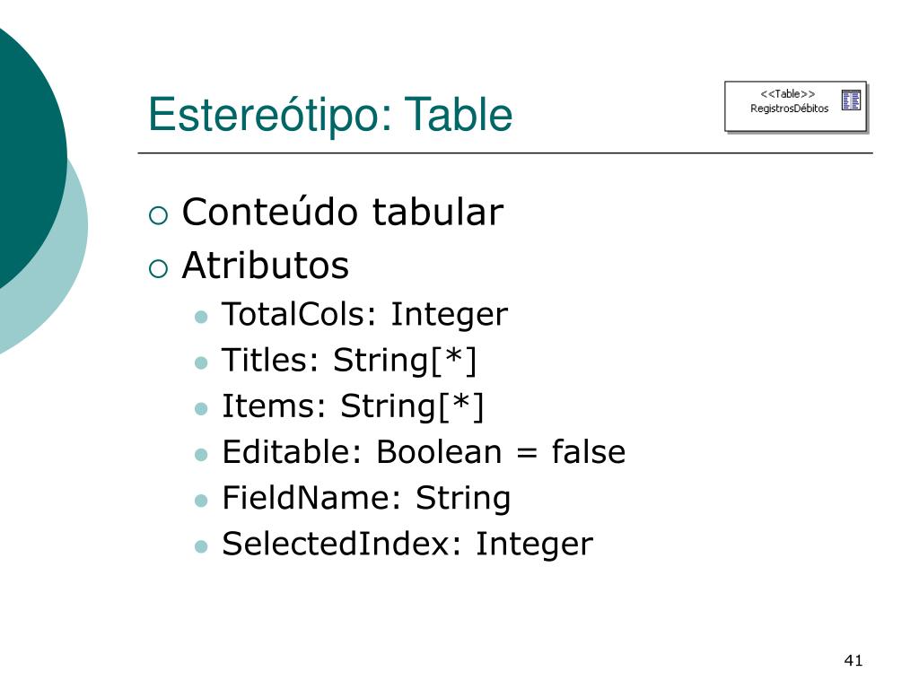Click the bullet next to TotalCols: Integer
This screenshot has height=689, width=919.
201,317
